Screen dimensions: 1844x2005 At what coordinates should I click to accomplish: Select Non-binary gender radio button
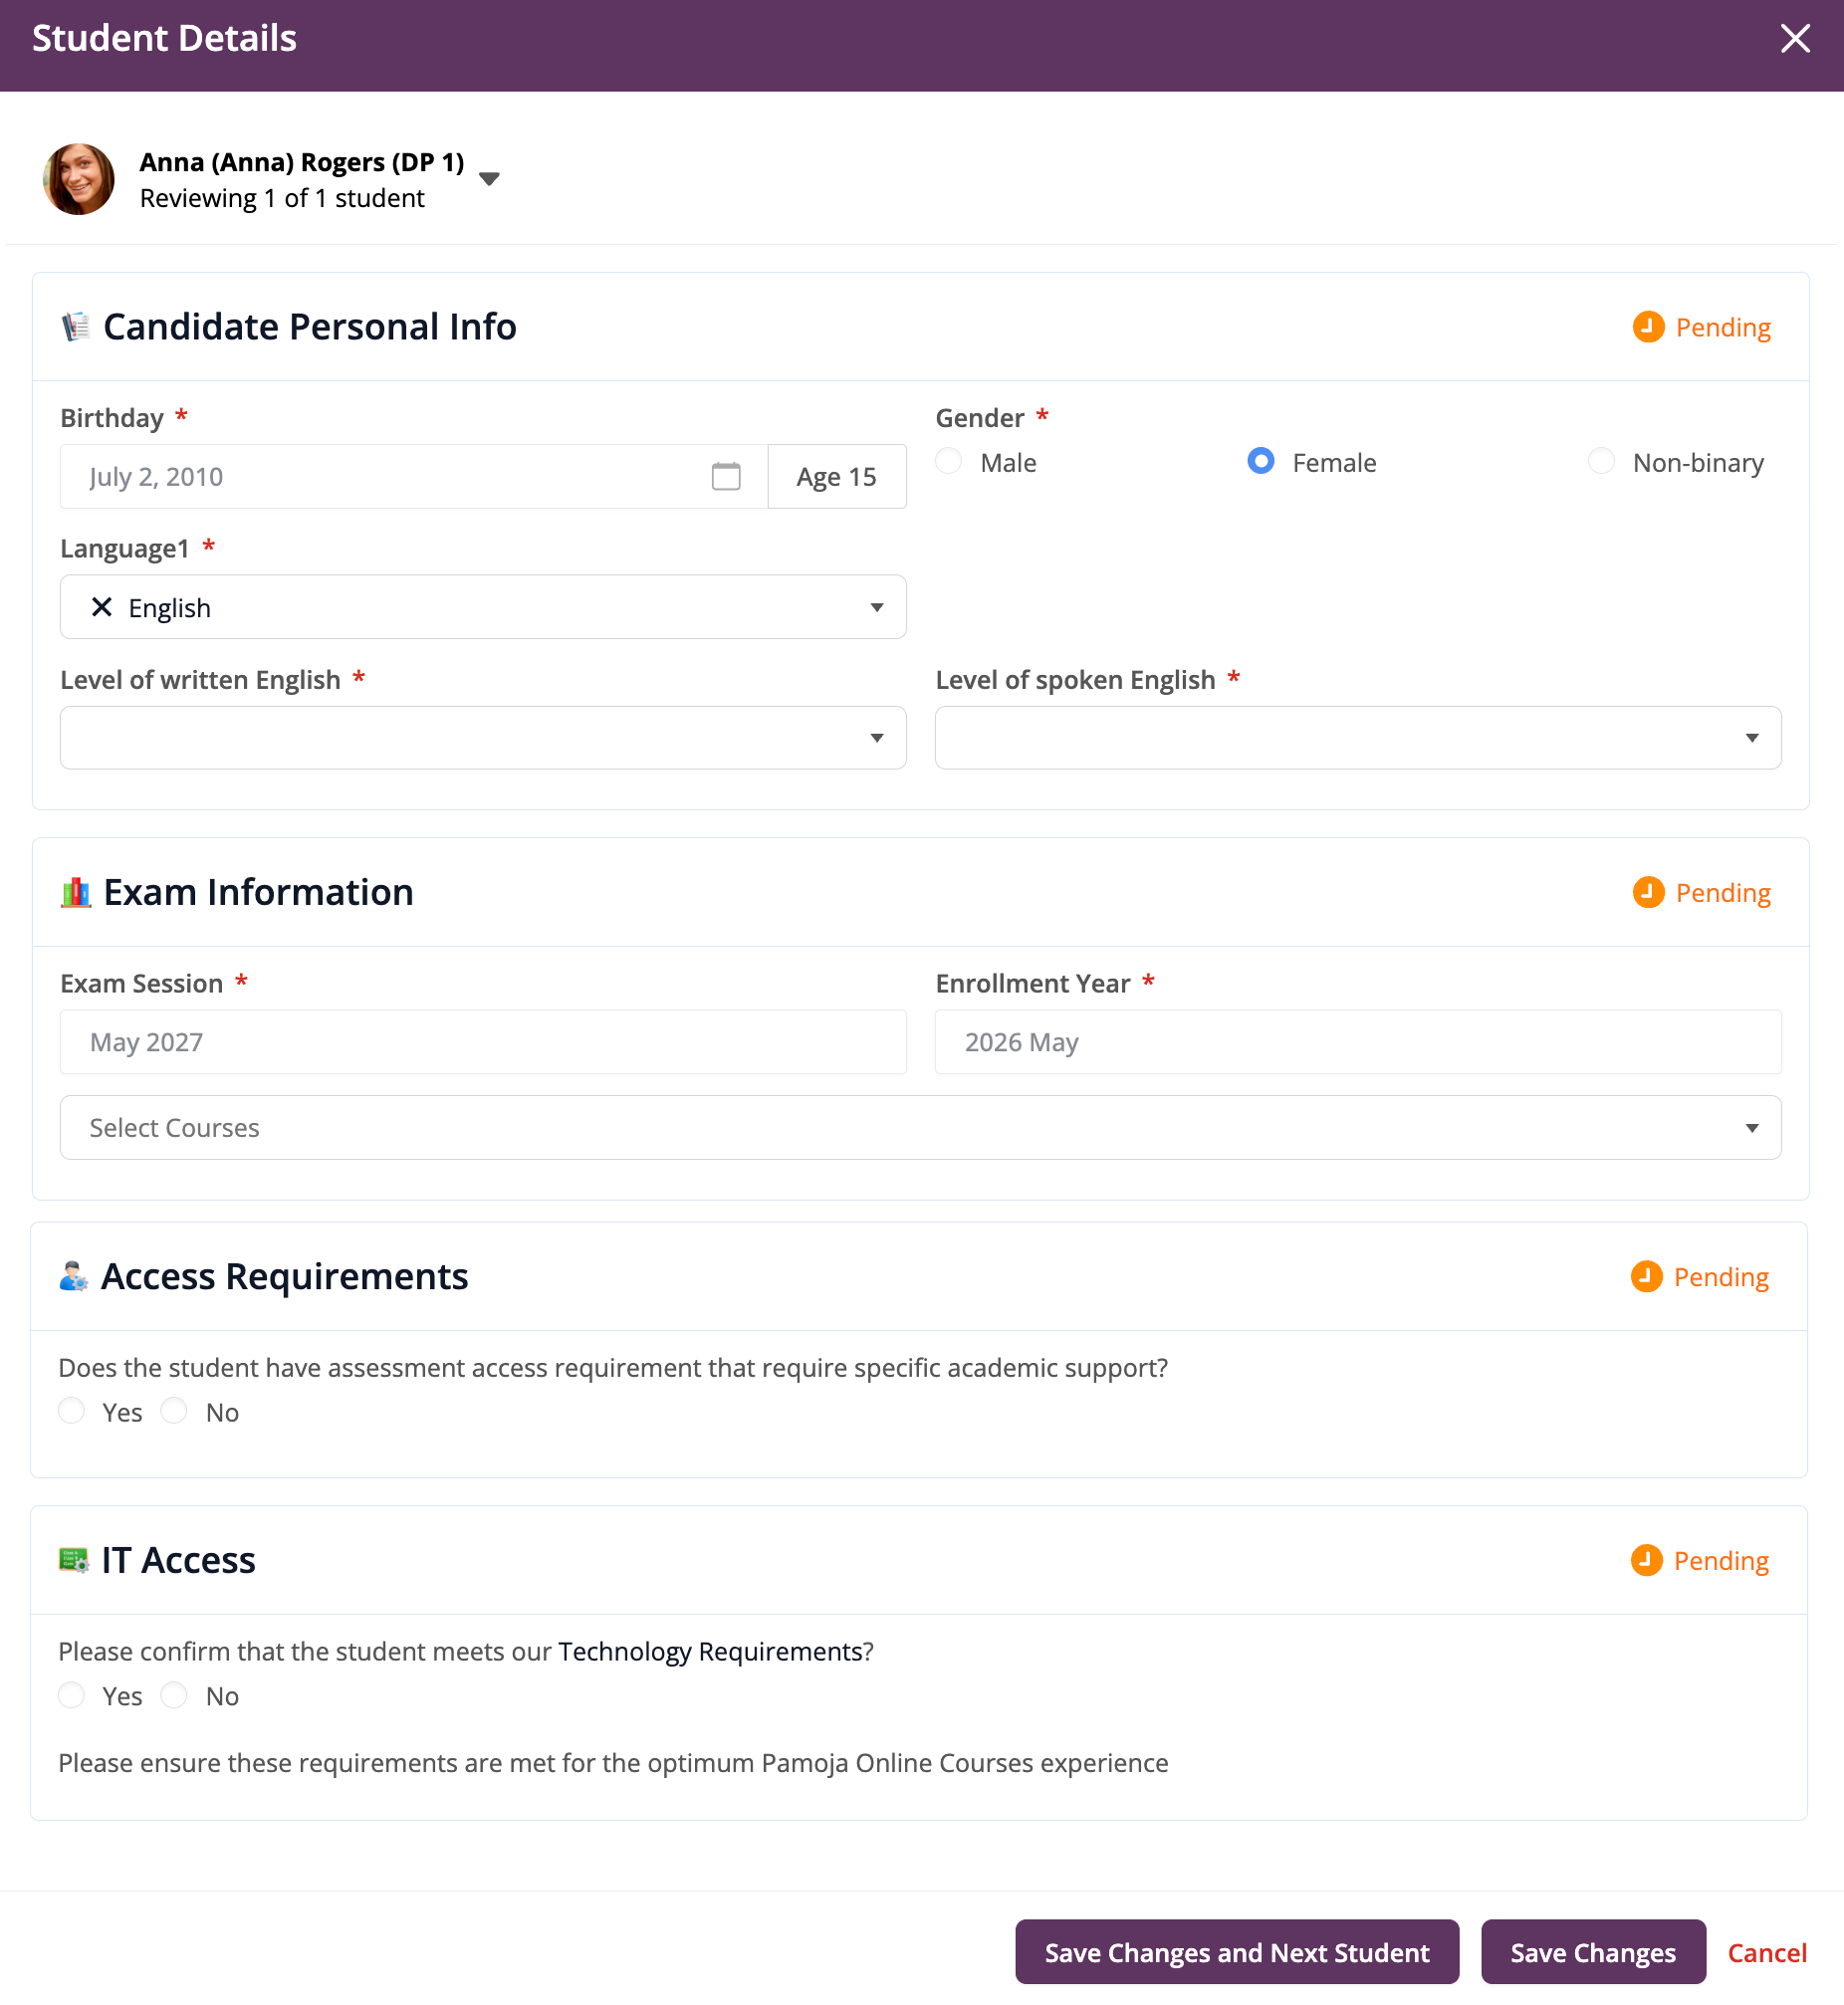1600,461
